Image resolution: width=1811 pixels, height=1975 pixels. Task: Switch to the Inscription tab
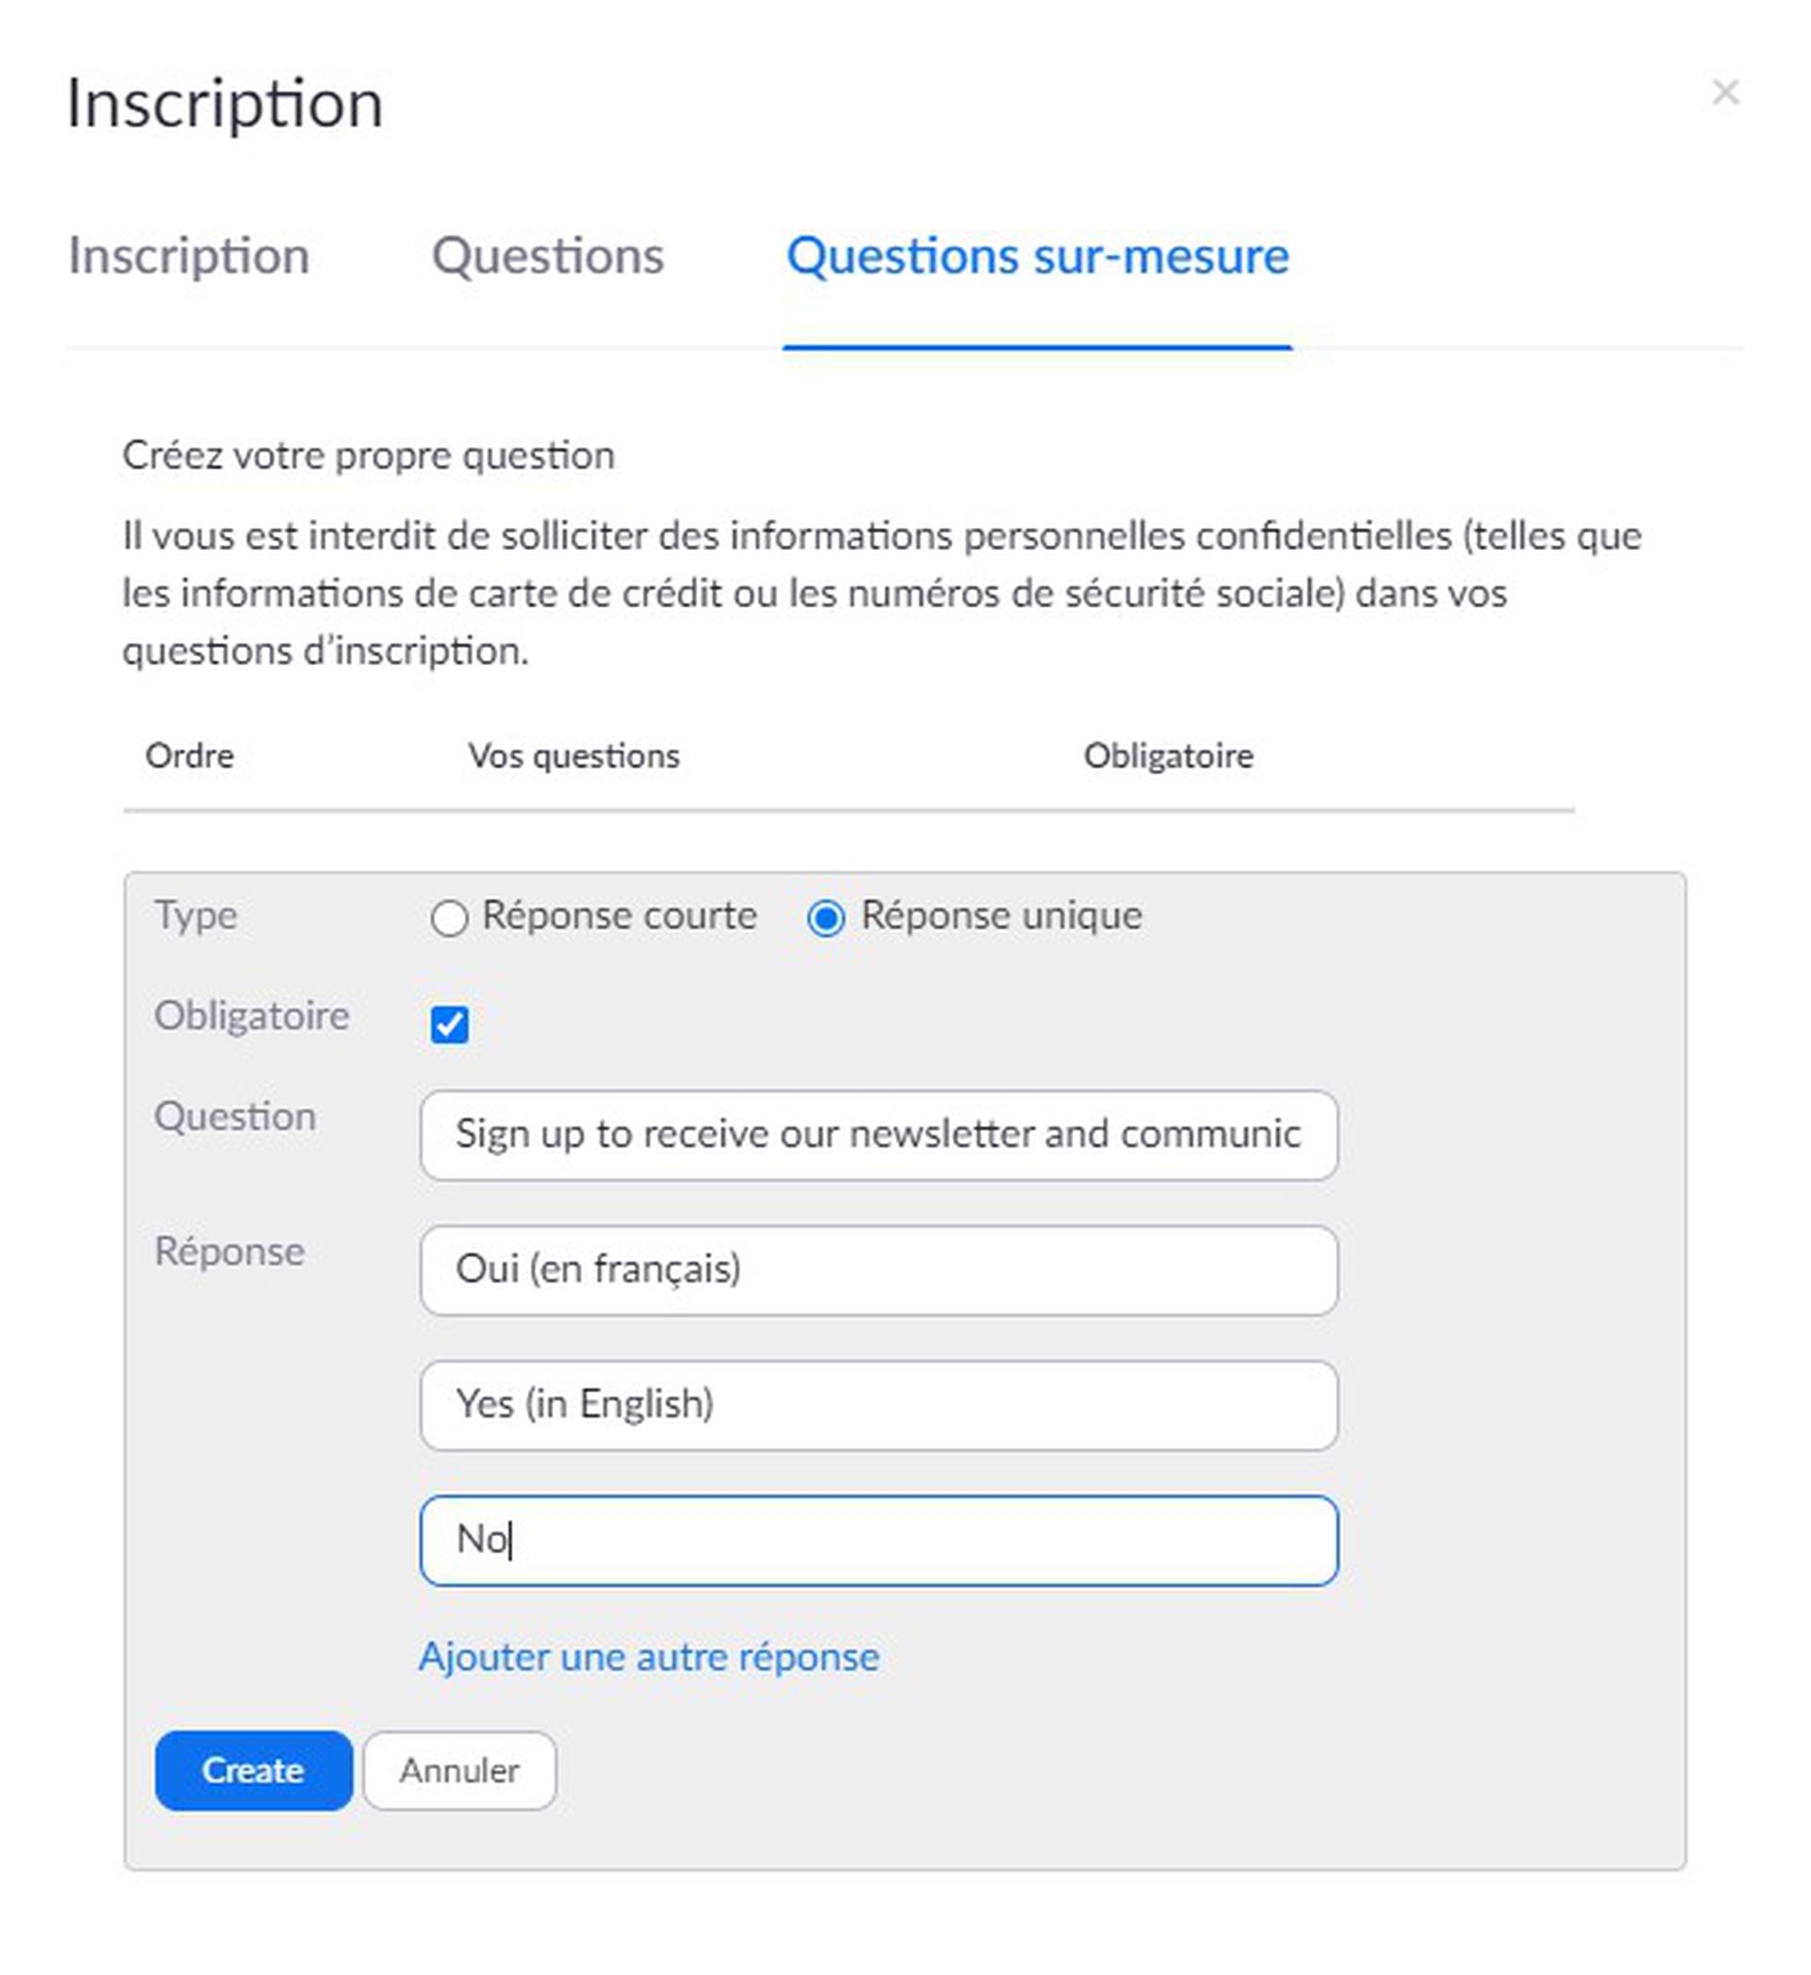click(x=188, y=257)
